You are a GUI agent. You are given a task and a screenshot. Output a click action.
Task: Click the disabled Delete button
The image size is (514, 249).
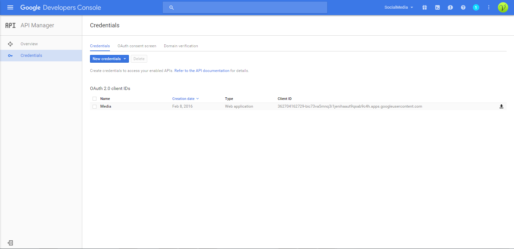[x=139, y=59]
